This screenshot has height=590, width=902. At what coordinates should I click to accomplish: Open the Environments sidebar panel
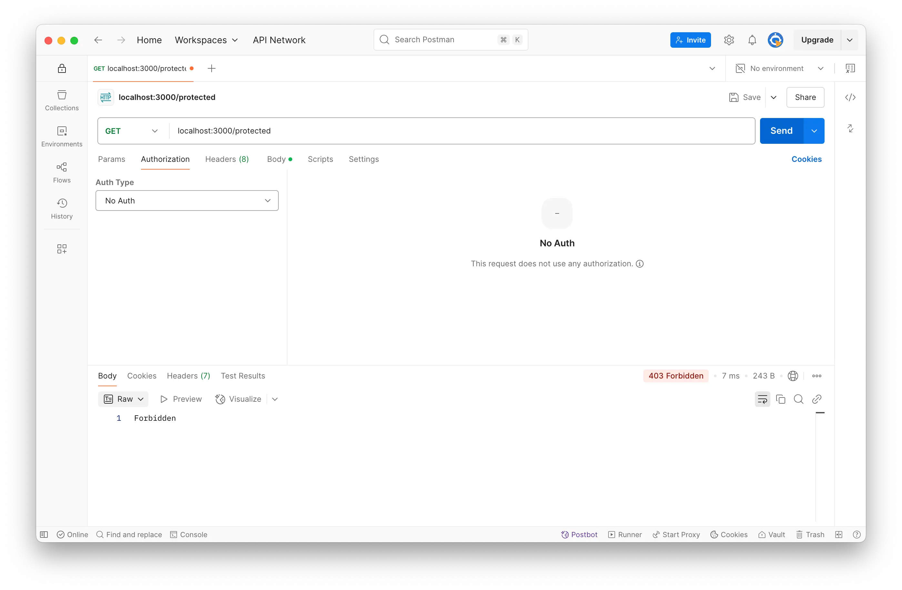coord(62,136)
